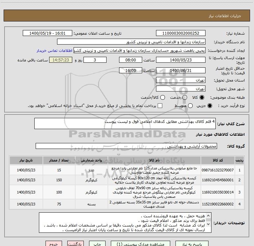Click the deadline hour field 08:00

131,60
